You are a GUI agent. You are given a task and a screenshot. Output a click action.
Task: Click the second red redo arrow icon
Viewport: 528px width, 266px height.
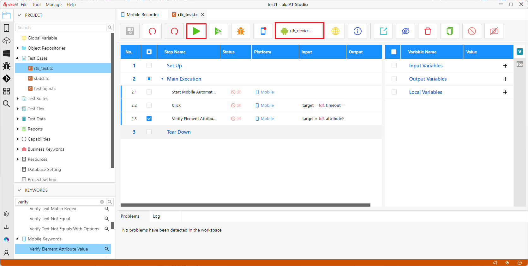174,31
